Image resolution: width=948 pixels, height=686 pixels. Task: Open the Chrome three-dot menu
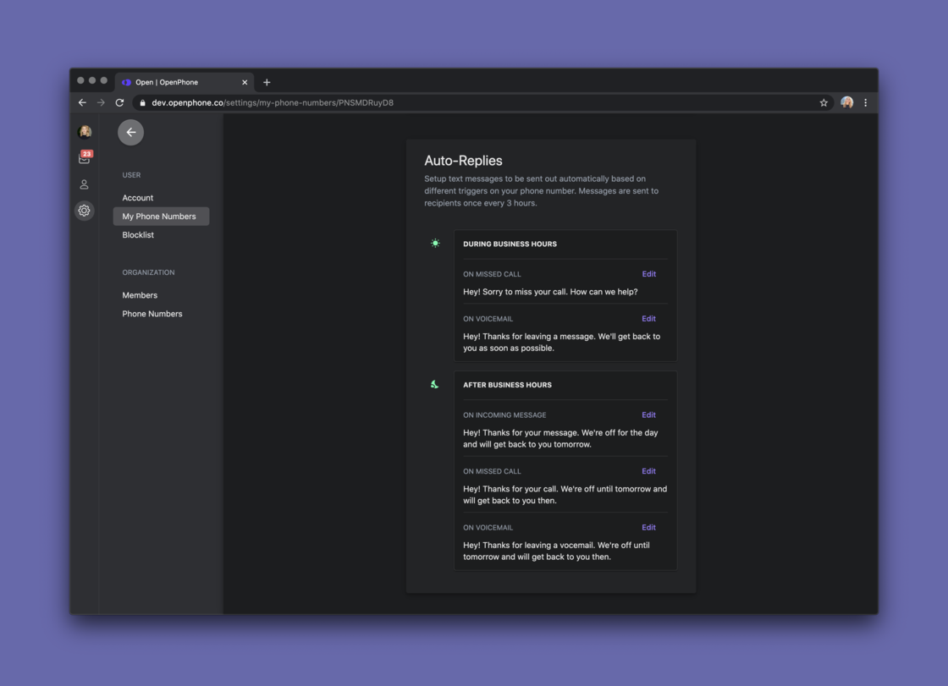865,102
